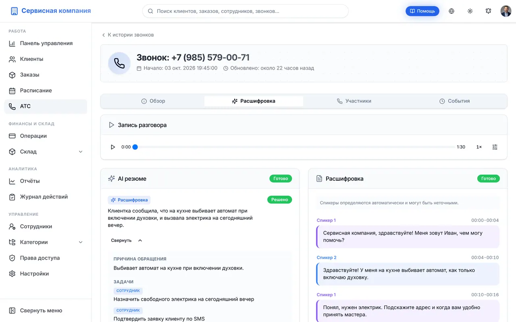Go to Клиенты section
516x322 pixels.
[x=46, y=59]
